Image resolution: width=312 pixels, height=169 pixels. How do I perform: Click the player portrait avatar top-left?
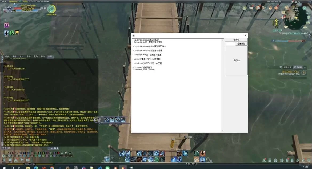pos(9,9)
